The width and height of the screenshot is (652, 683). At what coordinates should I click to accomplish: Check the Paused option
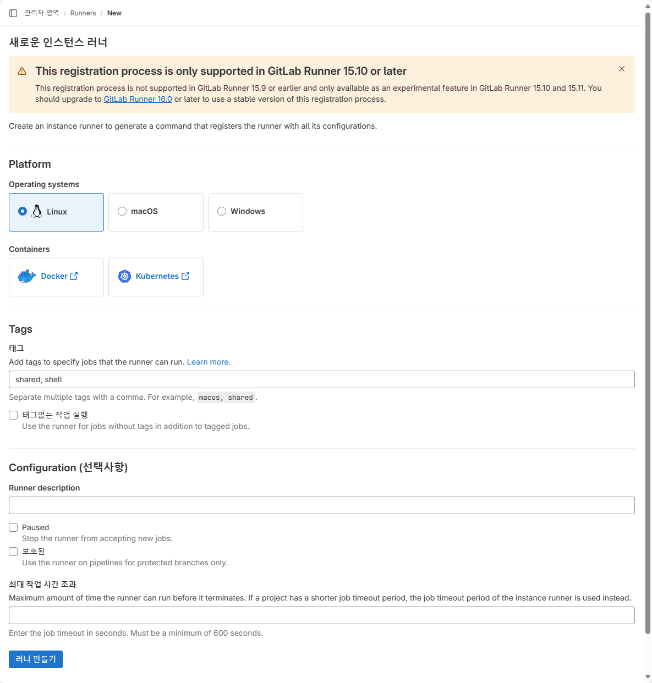[x=13, y=527]
